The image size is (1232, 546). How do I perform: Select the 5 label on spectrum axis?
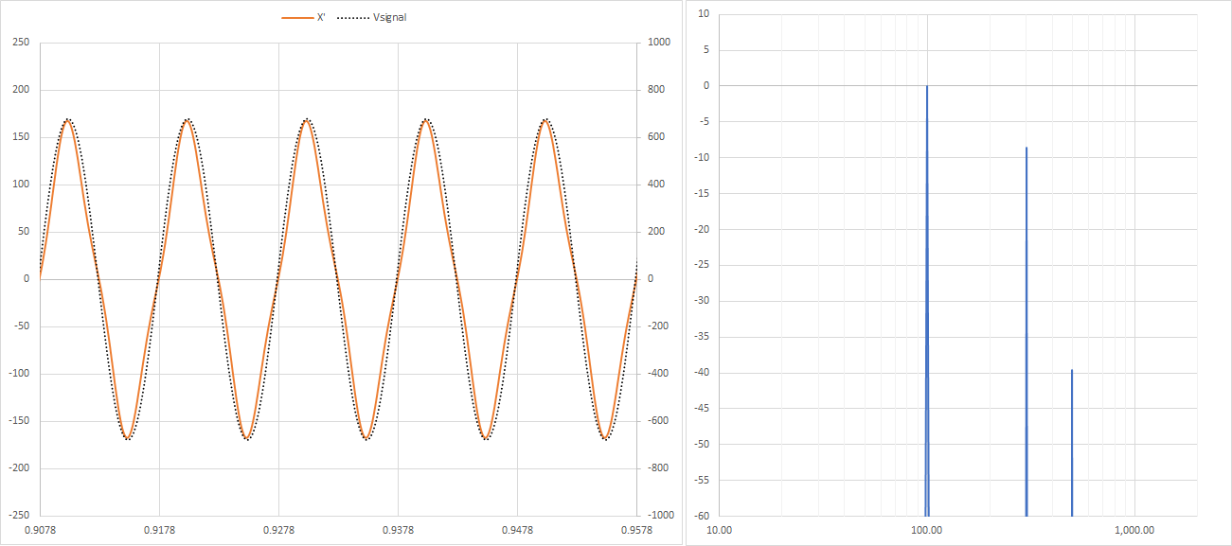706,49
